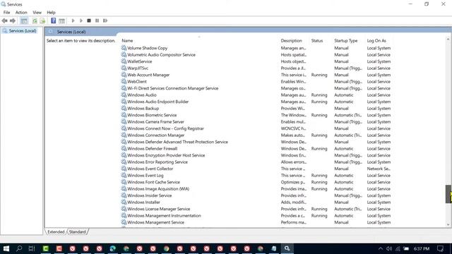Image resolution: width=452 pixels, height=254 pixels.
Task: Click the gear icon beside Windows Audio
Action: [124, 95]
